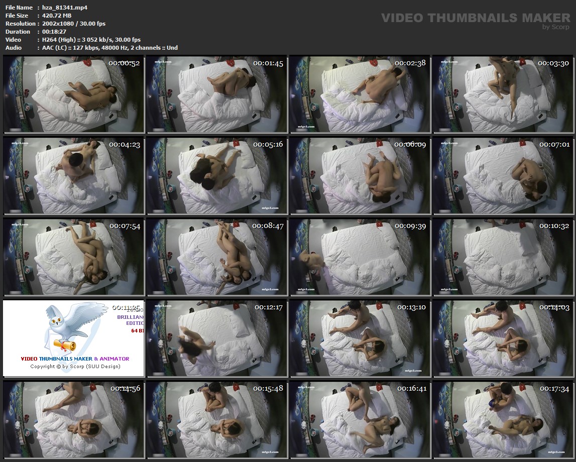The height and width of the screenshot is (462, 576).
Task: Click the "by Scorp" credit text
Action: coord(555,27)
